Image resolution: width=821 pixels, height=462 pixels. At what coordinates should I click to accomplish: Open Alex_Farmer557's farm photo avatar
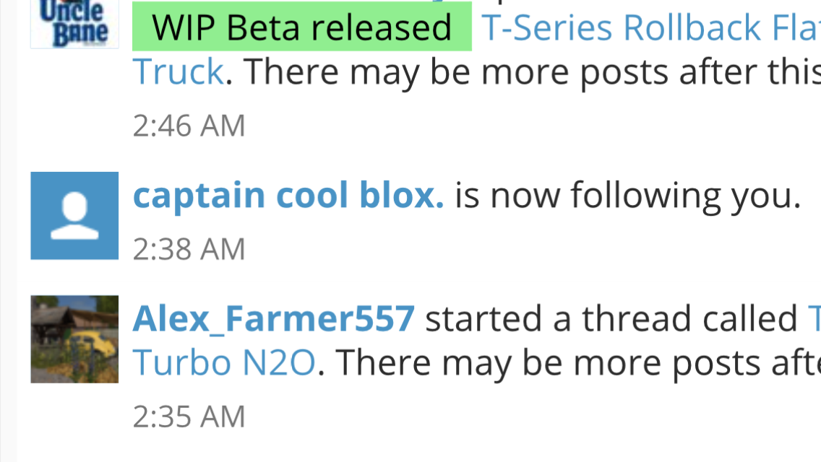click(x=74, y=339)
